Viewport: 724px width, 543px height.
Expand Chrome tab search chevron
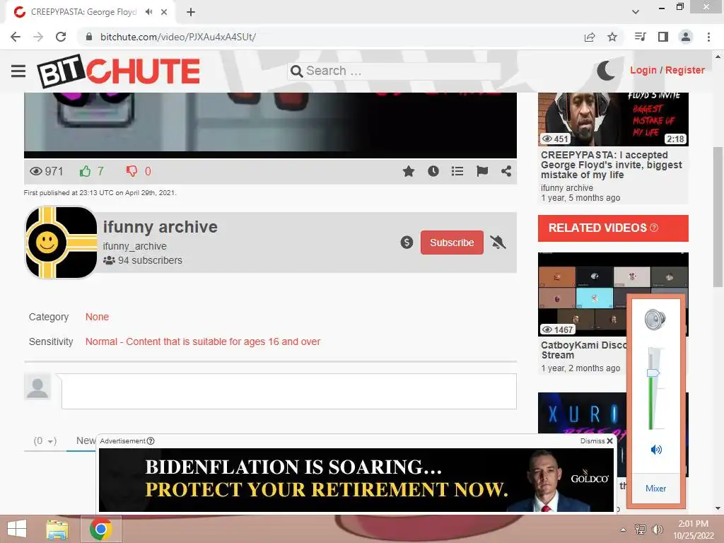coord(636,12)
